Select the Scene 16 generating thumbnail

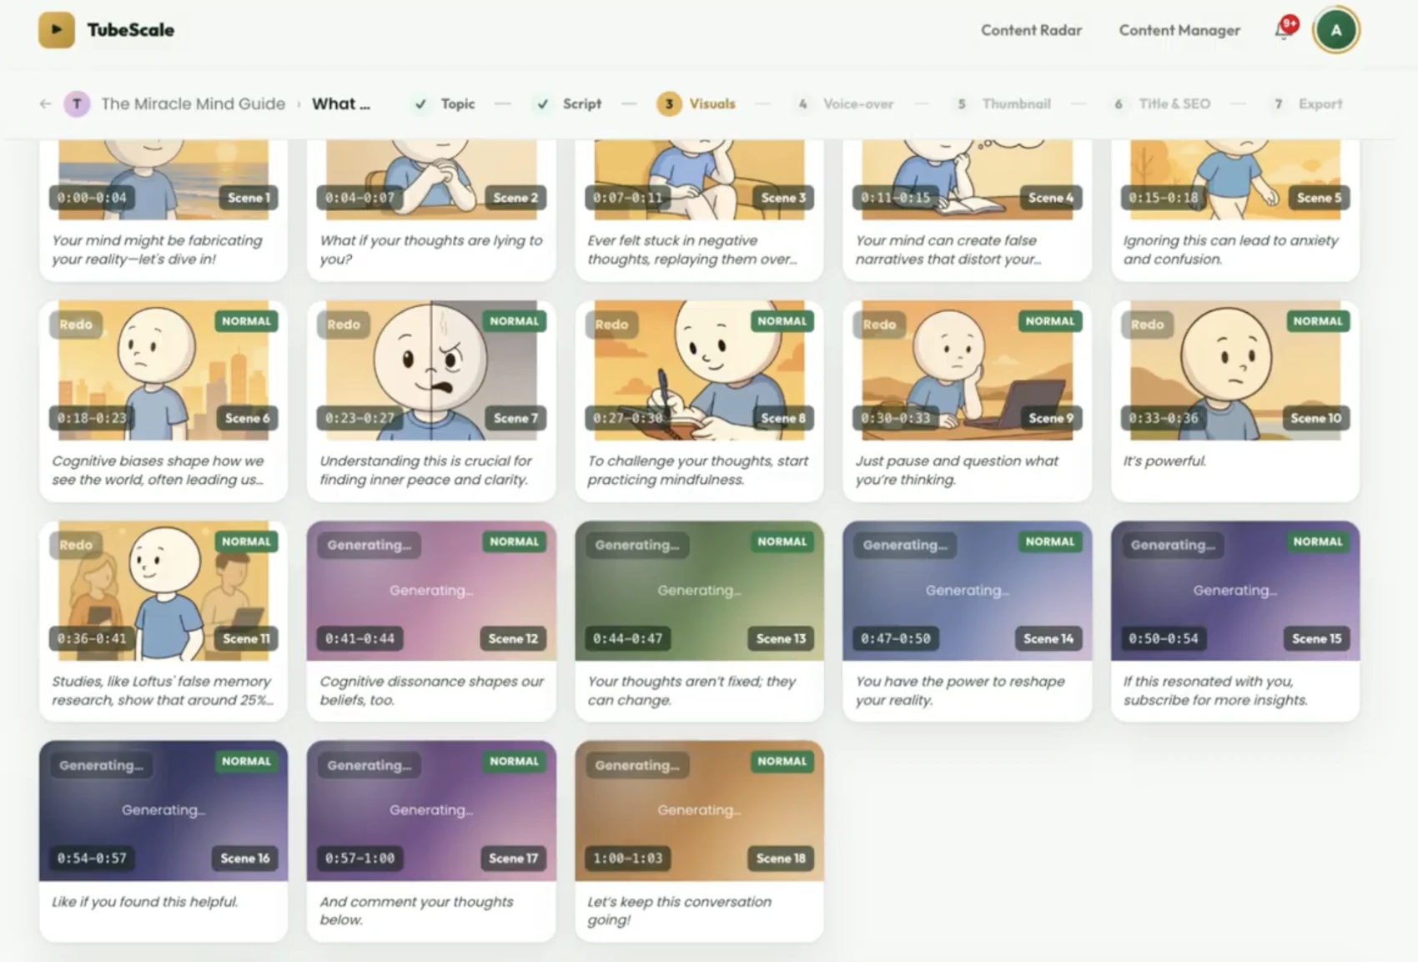click(x=163, y=810)
